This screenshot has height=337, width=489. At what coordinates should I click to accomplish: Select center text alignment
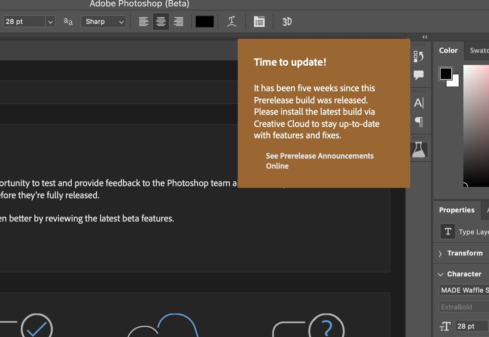pos(161,22)
